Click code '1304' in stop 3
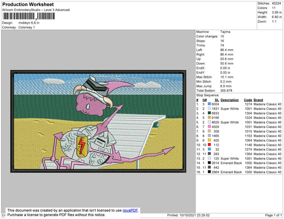This screenshot has width=284, height=219. click(x=248, y=113)
